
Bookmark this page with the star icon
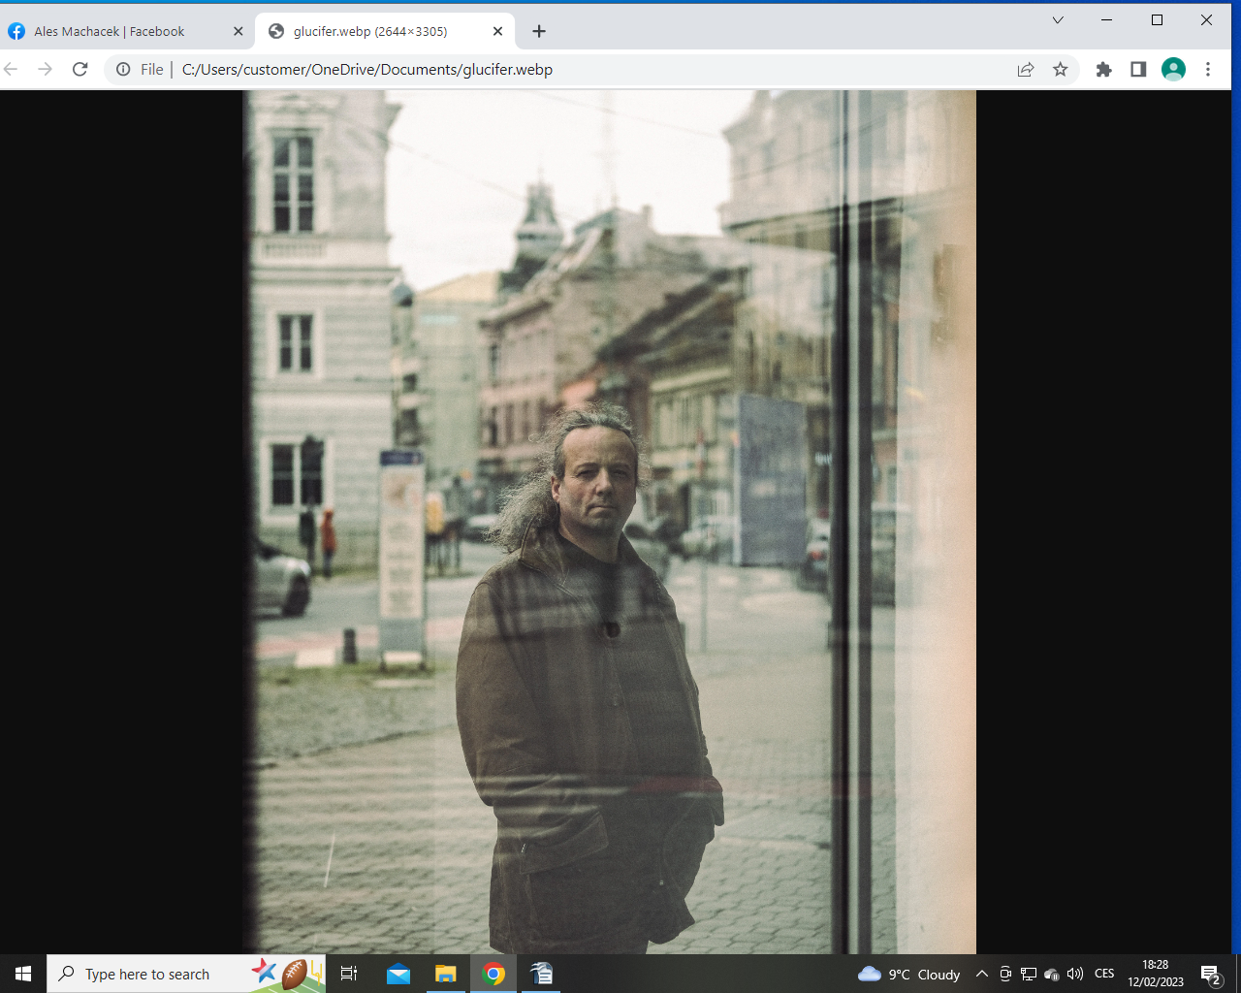tap(1061, 69)
